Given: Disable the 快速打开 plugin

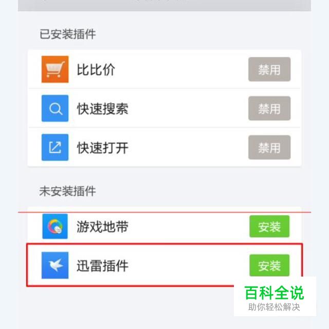Looking at the screenshot, I should 269,148.
